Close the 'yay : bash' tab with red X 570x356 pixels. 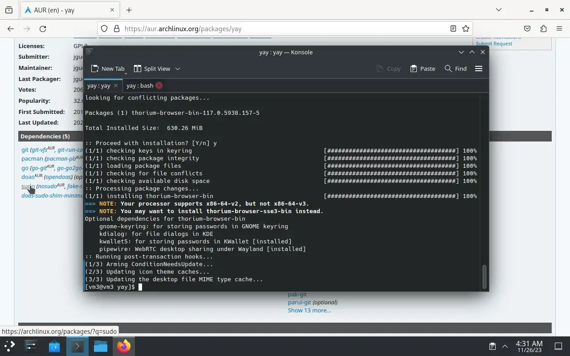click(x=159, y=85)
